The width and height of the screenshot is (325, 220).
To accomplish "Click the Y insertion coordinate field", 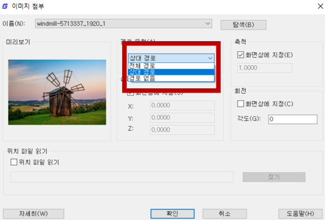I will (x=182, y=117).
